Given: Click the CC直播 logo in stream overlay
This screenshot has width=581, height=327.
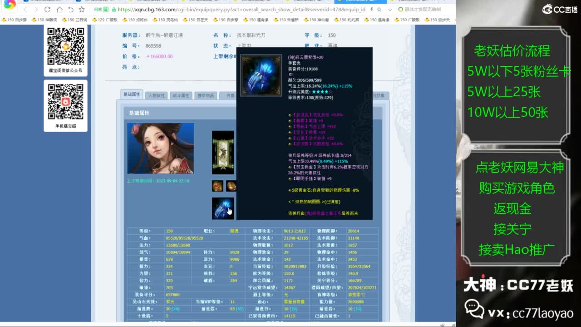Looking at the screenshot, I should click(x=560, y=9).
